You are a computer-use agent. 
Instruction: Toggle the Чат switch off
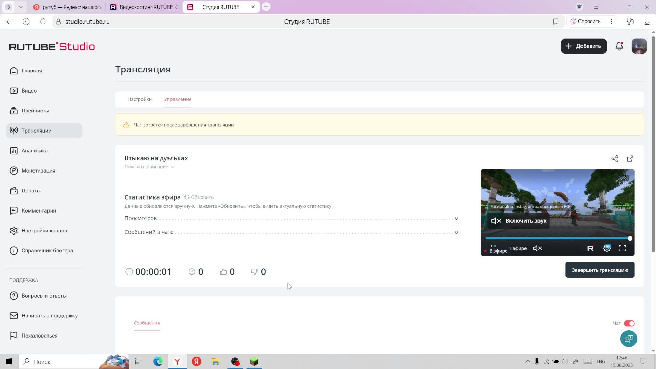pyautogui.click(x=629, y=323)
